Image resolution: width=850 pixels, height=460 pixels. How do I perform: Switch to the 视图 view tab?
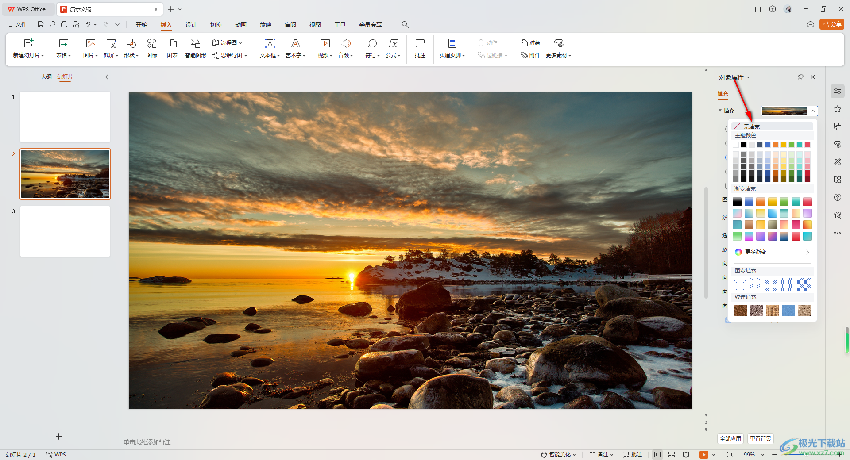(315, 25)
